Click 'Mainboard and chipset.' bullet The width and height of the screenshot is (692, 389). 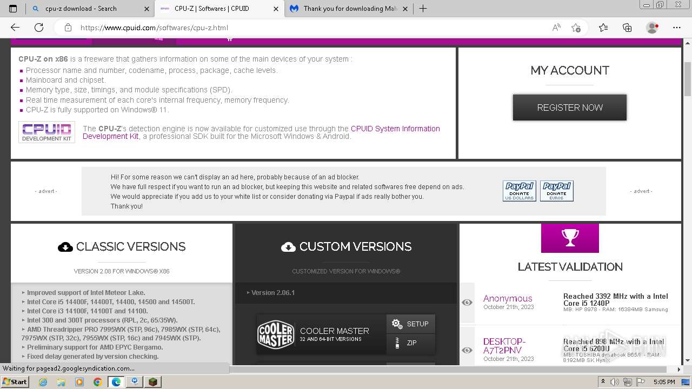pyautogui.click(x=66, y=80)
